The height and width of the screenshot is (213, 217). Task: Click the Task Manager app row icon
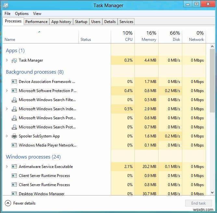(14, 60)
